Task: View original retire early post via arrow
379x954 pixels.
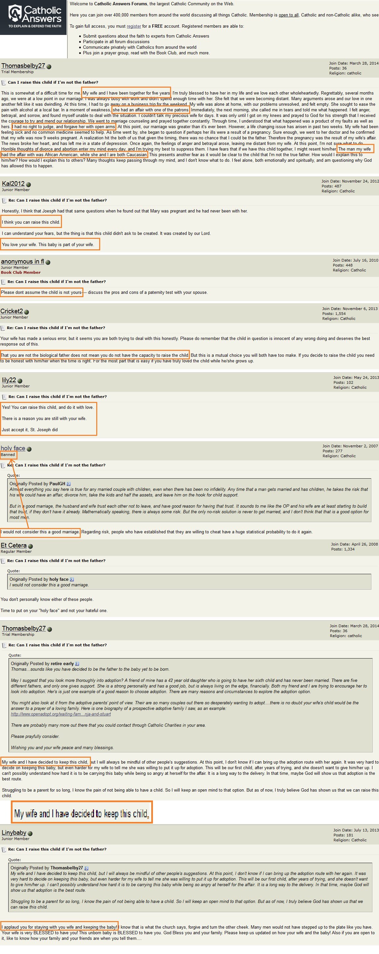Action: 77,664
